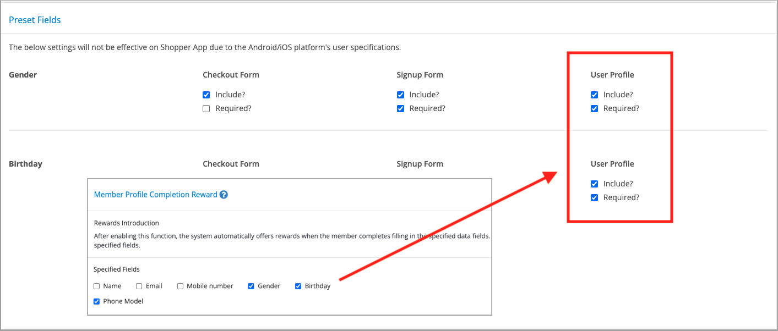The width and height of the screenshot is (778, 331).
Task: Uncheck Gender in Specified Fields
Action: tap(251, 286)
